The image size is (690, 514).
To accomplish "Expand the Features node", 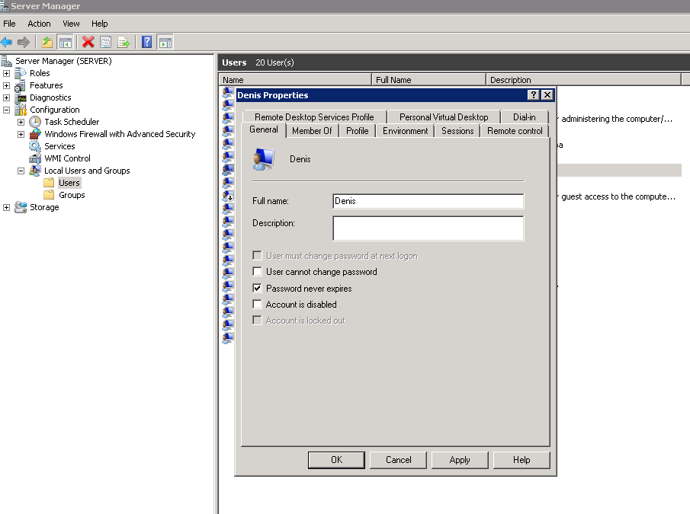I will click(7, 85).
